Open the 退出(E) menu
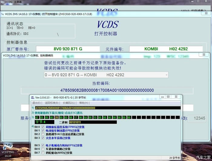 click(x=37, y=103)
